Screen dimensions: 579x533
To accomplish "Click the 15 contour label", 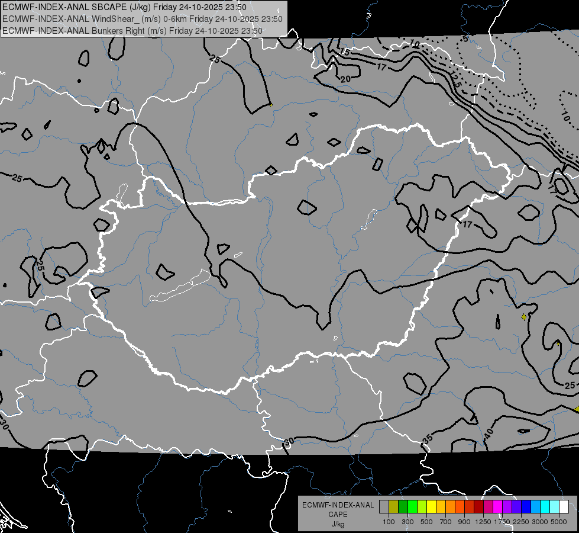I will (x=345, y=52).
